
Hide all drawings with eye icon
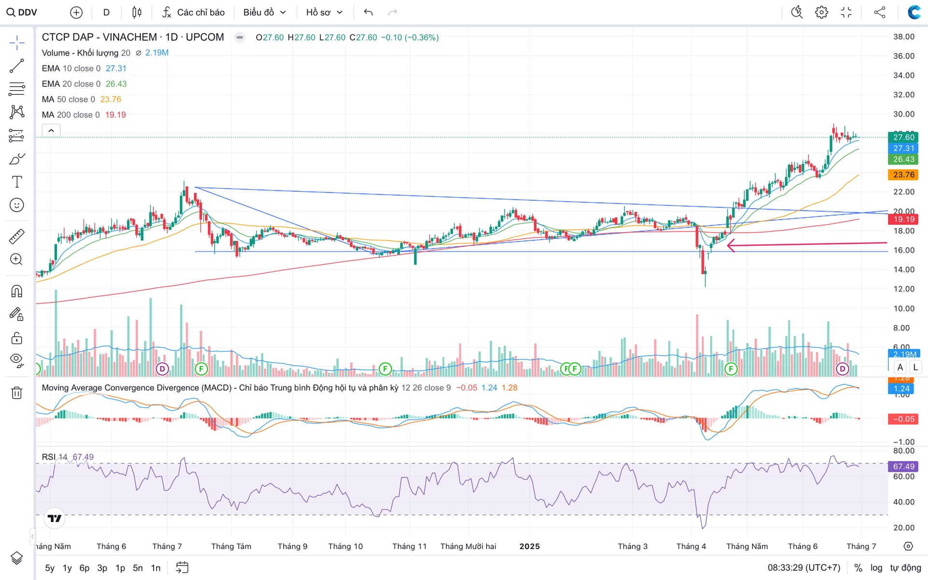[16, 360]
